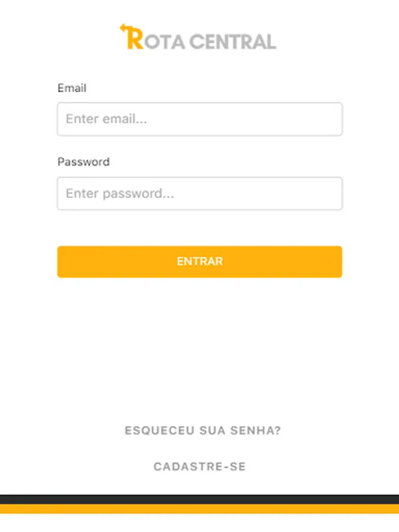This screenshot has width=399, height=532.
Task: Click the ENTRAR login button
Action: click(200, 262)
